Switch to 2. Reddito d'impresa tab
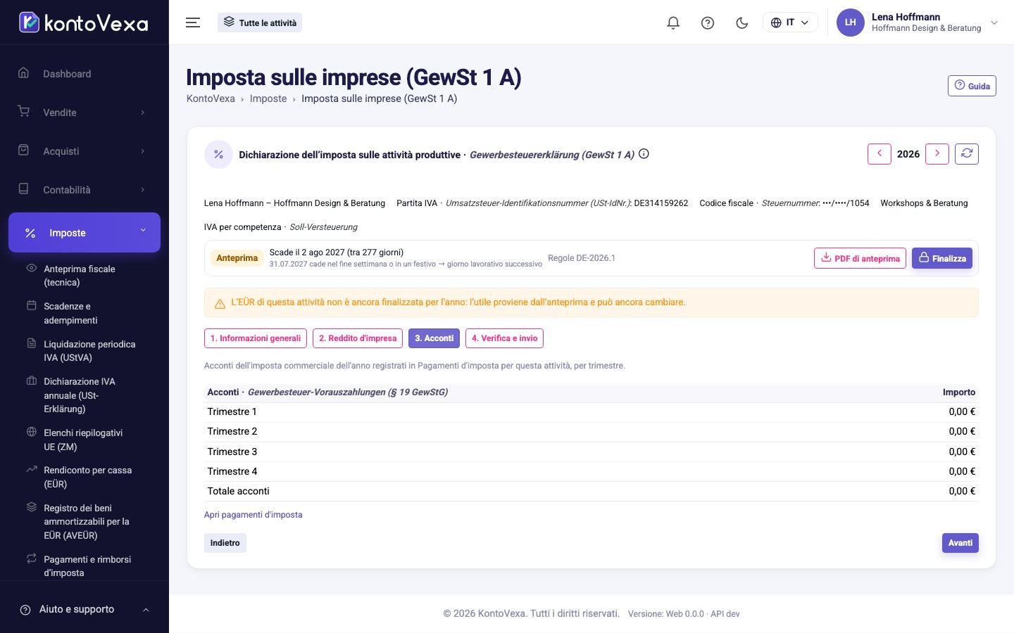1014x633 pixels. pyautogui.click(x=358, y=338)
